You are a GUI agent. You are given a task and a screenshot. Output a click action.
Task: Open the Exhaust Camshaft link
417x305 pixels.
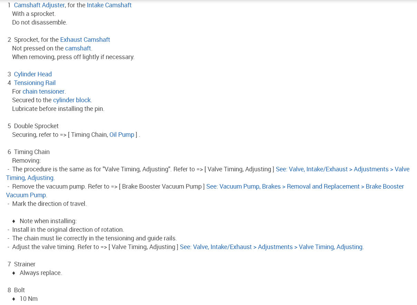click(85, 40)
